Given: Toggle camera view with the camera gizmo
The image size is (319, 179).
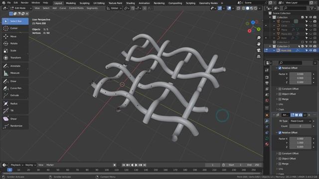Looking at the screenshot, I should tap(259, 50).
